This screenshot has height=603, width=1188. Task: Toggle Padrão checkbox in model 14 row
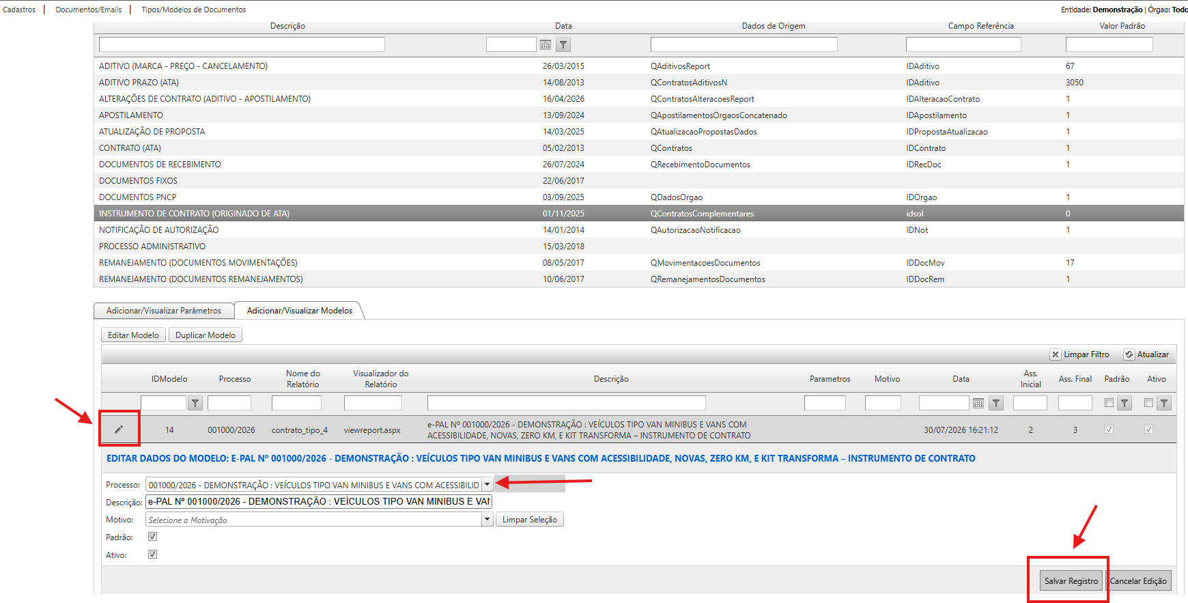click(1109, 430)
